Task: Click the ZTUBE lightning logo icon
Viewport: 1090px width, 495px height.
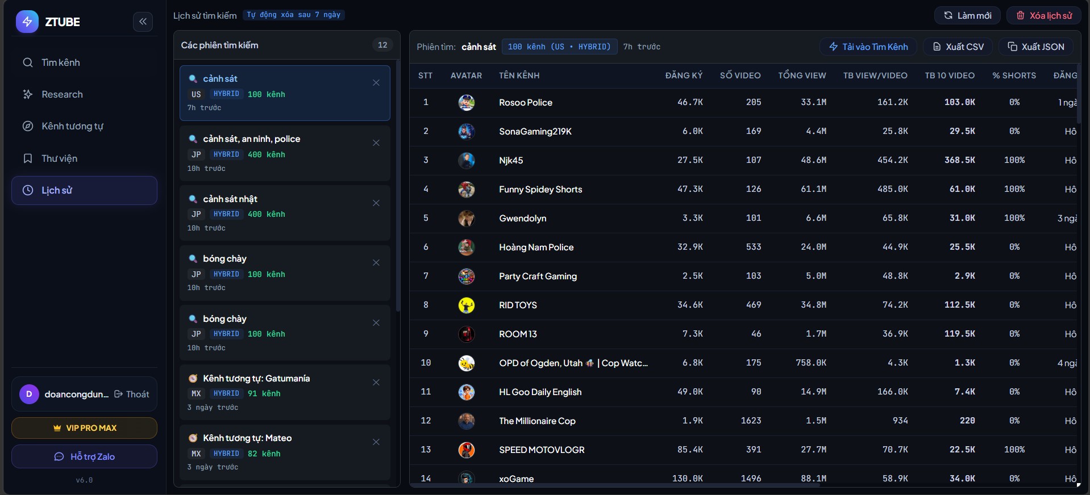Action: click(27, 22)
